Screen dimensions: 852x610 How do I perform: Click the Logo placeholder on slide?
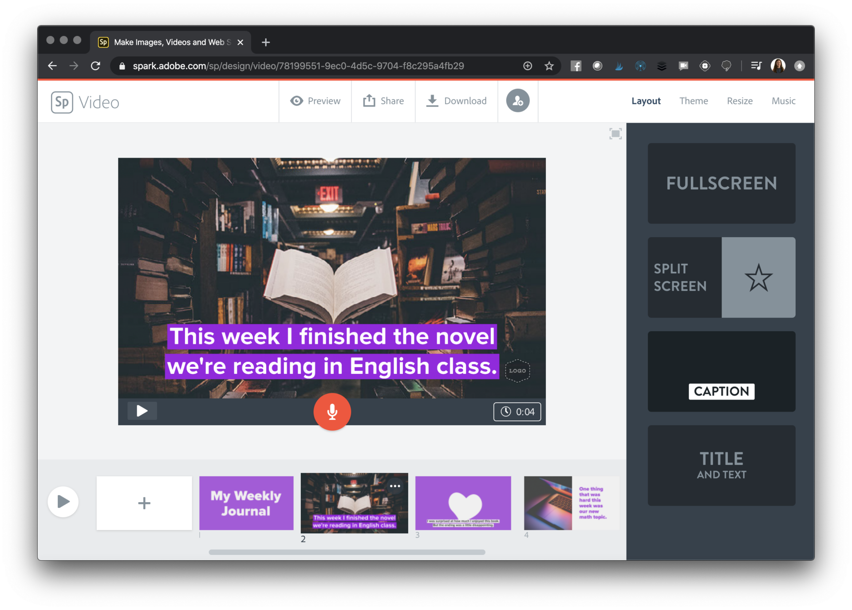pyautogui.click(x=517, y=371)
